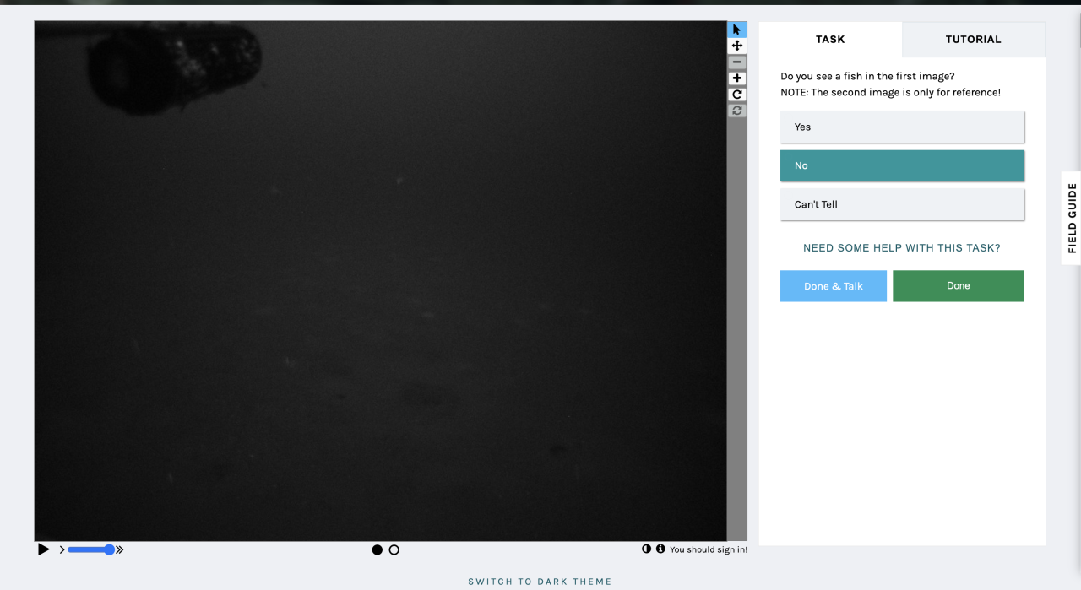Click the fast-speed double chevron
1081x590 pixels.
[120, 549]
